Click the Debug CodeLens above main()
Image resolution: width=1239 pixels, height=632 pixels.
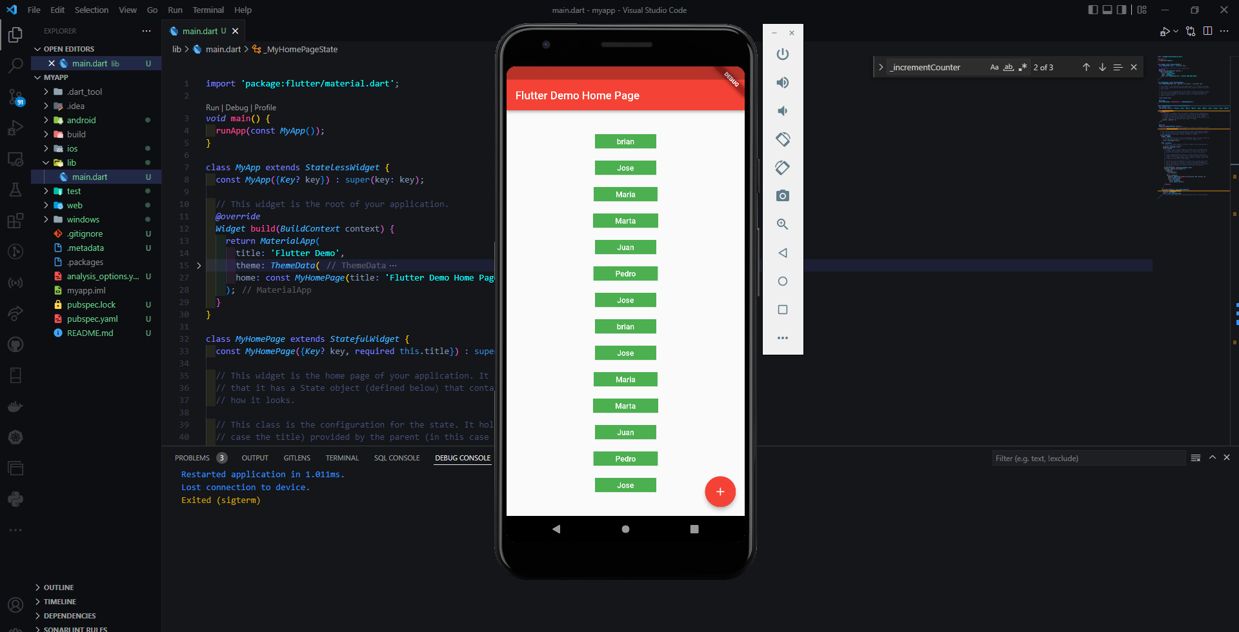tap(237, 108)
